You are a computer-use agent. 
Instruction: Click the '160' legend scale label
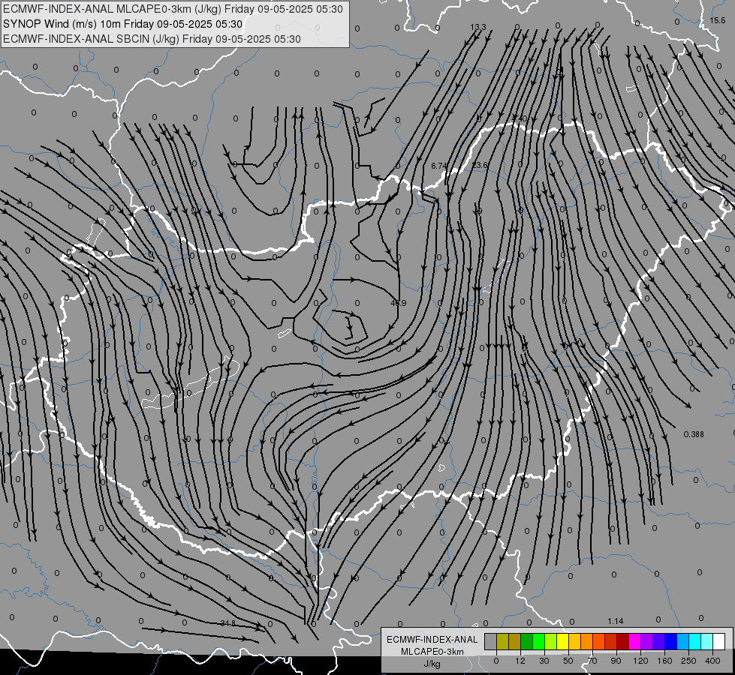[664, 661]
